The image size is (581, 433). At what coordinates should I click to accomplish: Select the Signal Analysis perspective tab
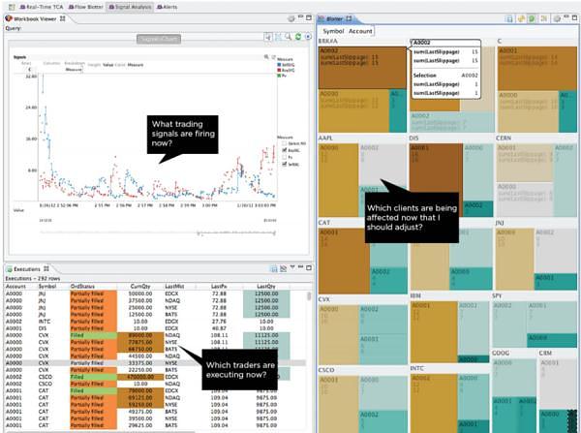click(130, 7)
